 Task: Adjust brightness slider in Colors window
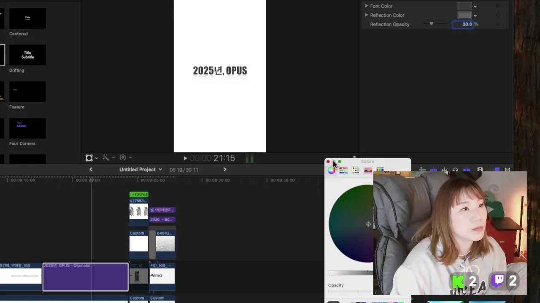351,273
